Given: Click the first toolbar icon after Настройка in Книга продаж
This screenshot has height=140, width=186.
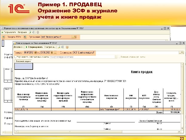Looking at the screenshot, I should (59, 47).
